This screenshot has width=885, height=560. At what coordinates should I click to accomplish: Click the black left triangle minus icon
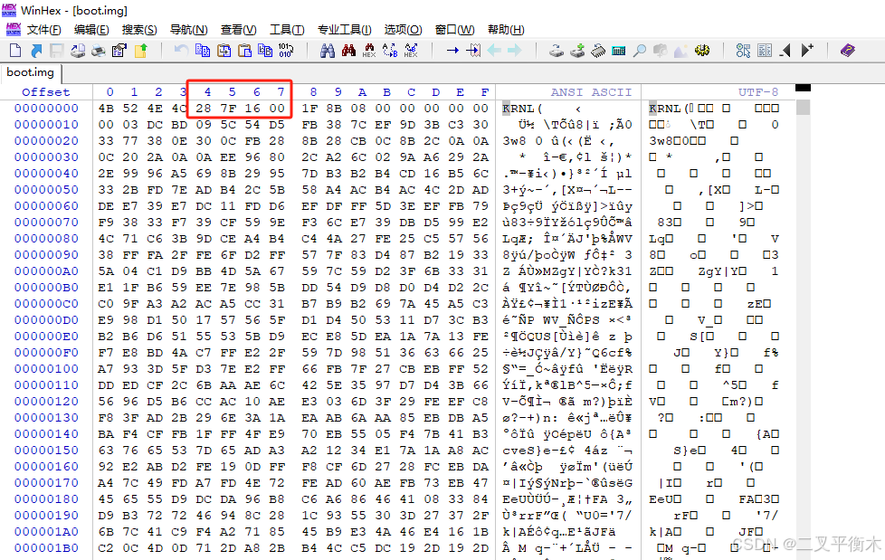point(785,51)
